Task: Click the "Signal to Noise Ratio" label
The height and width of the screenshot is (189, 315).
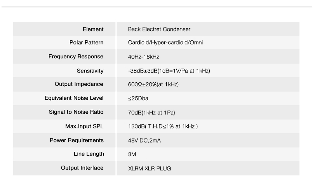Action: [76, 112]
